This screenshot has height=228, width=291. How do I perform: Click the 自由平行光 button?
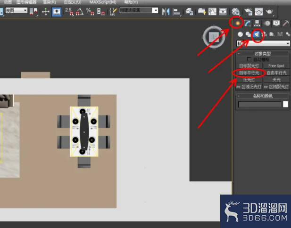(x=276, y=73)
